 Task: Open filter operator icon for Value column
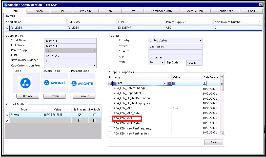click(x=174, y=83)
